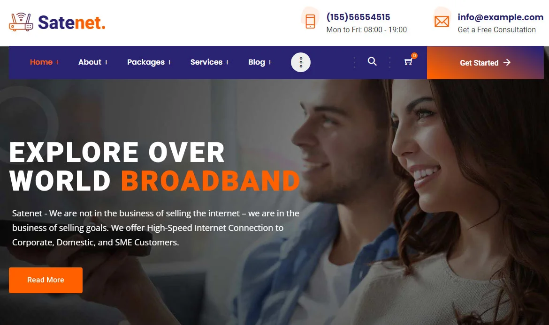Click the phone number (155)56554515

[x=358, y=17]
